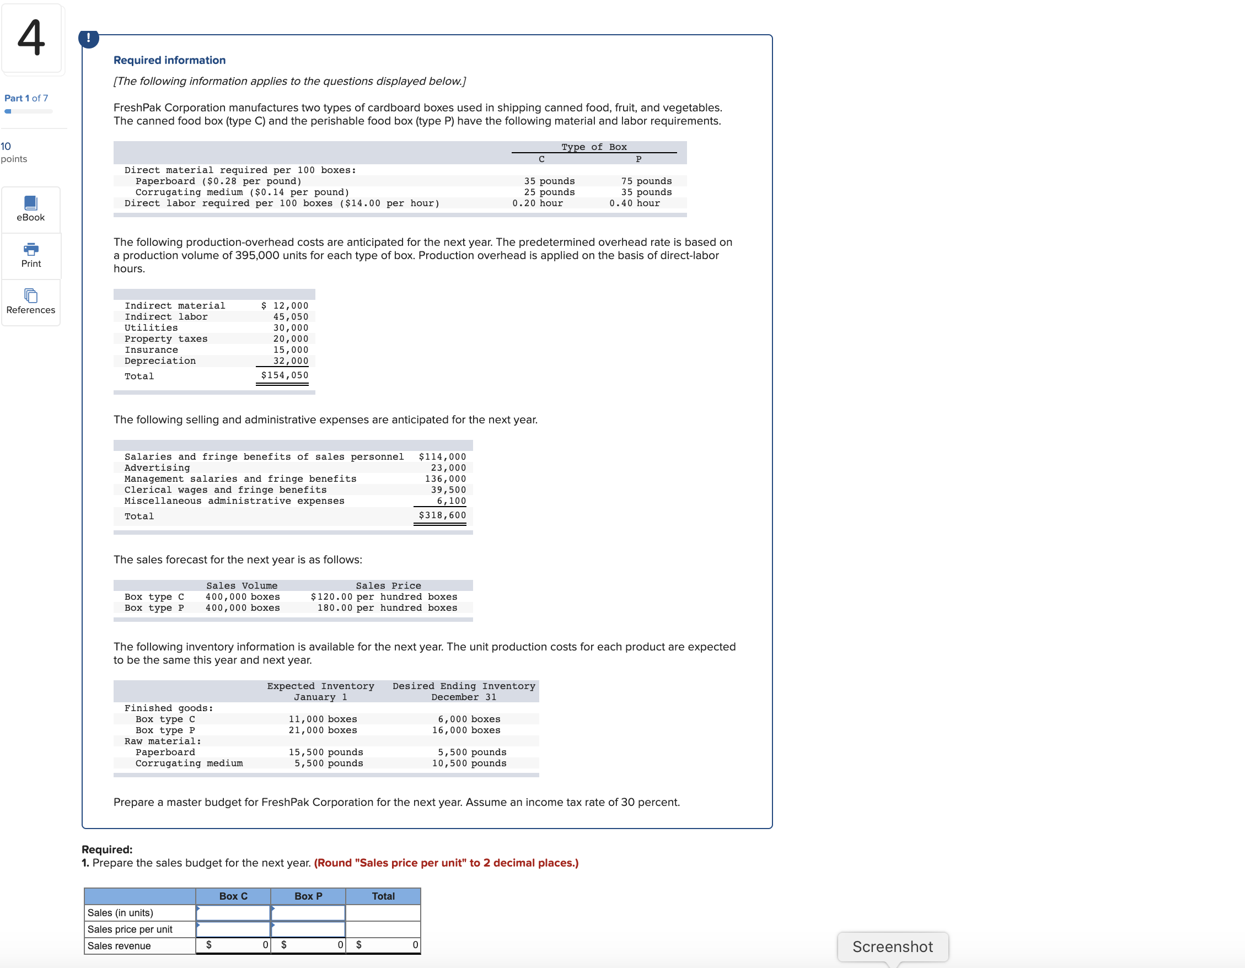Click Box P sales units input

tap(308, 912)
